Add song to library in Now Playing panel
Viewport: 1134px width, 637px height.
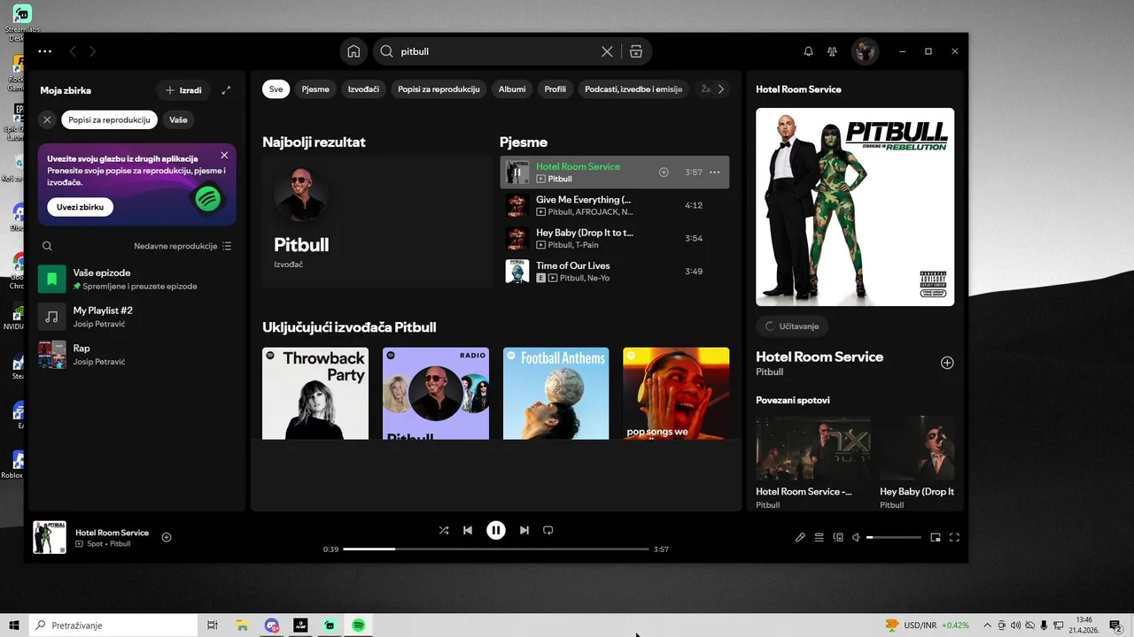pos(947,363)
